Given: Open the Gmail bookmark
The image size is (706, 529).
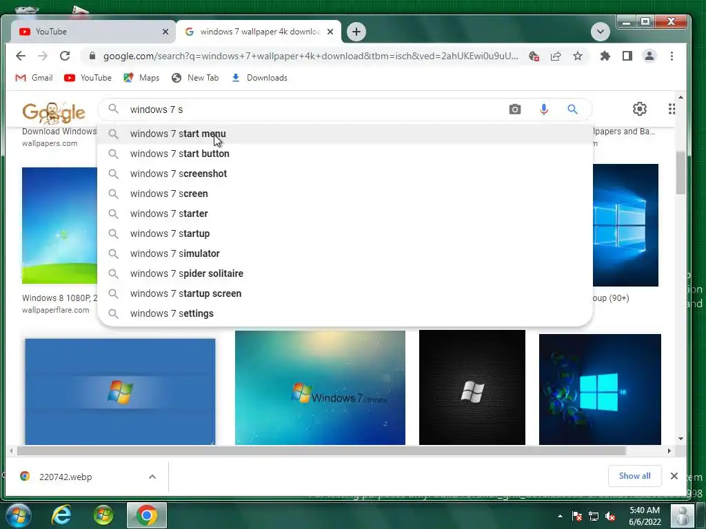Looking at the screenshot, I should coord(34,78).
